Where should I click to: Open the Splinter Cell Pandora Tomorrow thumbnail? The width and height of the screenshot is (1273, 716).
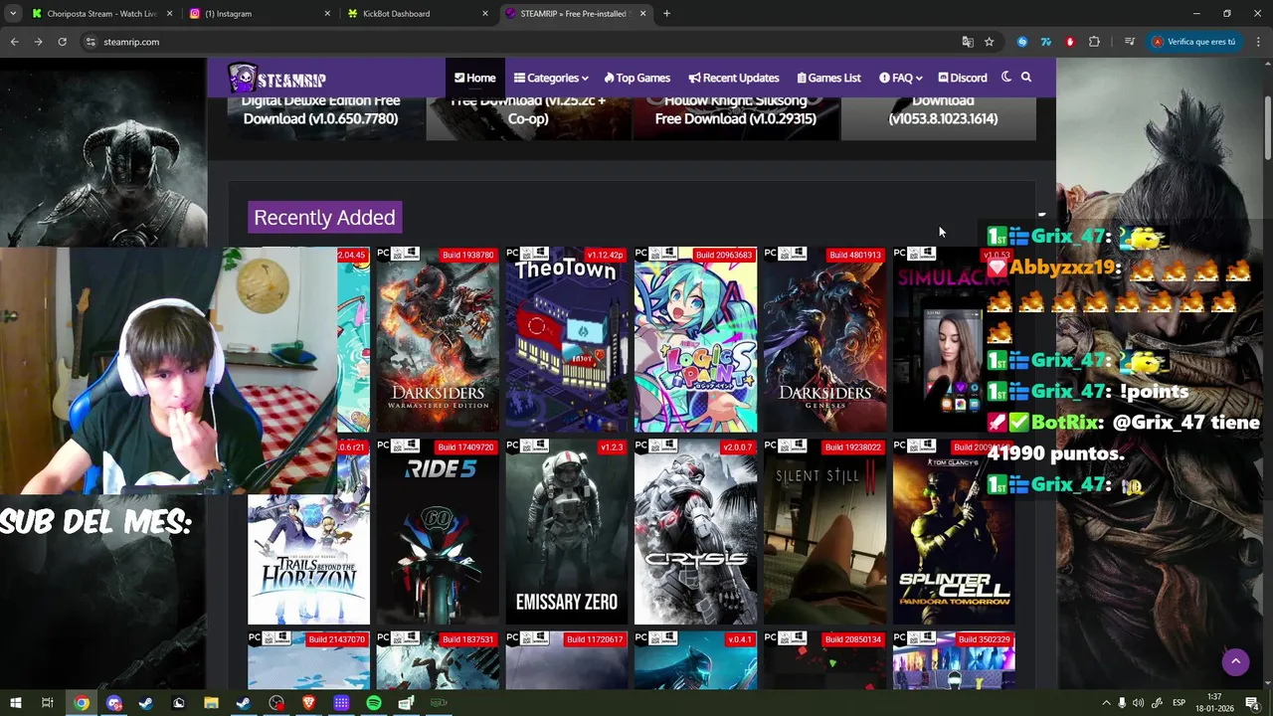pos(954,532)
